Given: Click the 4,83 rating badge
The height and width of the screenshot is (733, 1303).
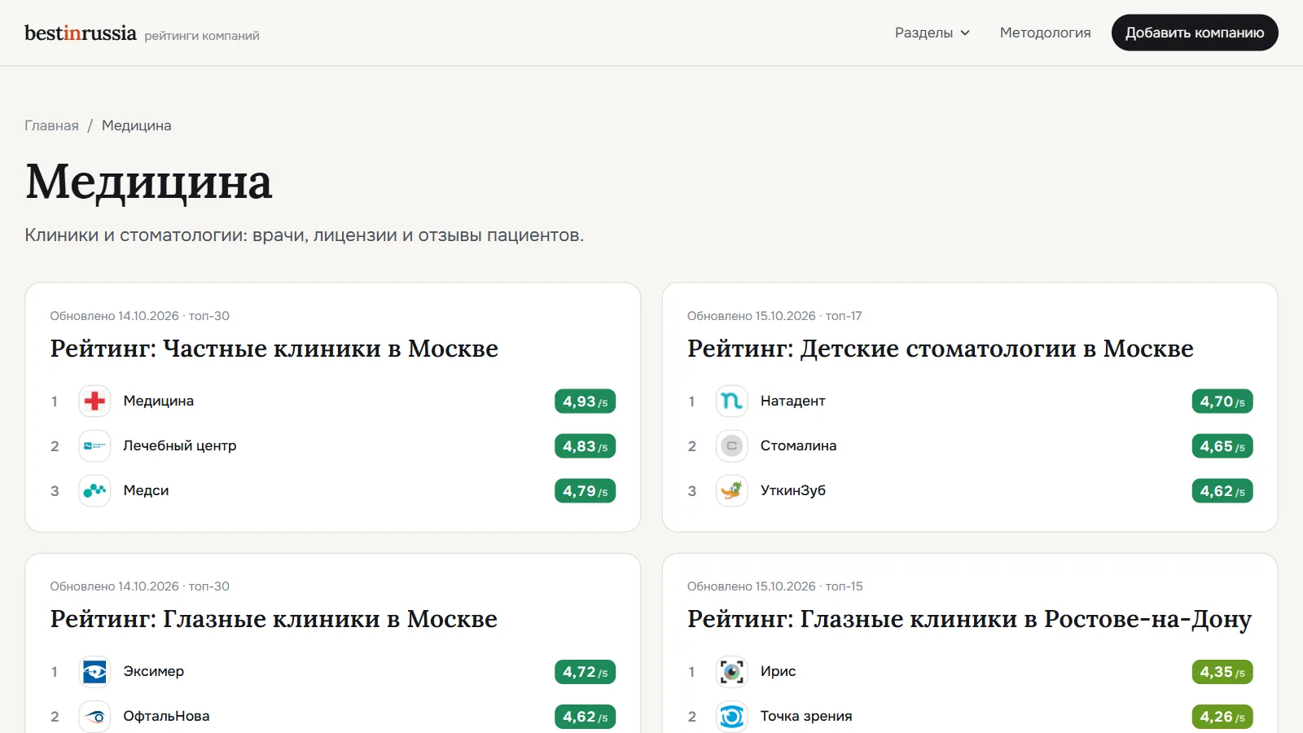Looking at the screenshot, I should click(x=585, y=446).
